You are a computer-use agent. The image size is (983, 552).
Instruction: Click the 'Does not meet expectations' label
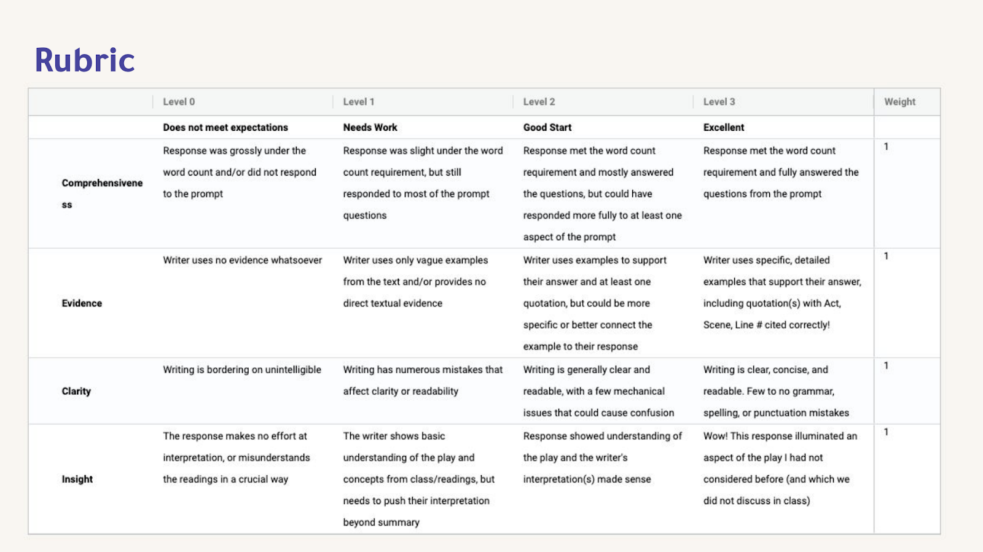pos(225,128)
